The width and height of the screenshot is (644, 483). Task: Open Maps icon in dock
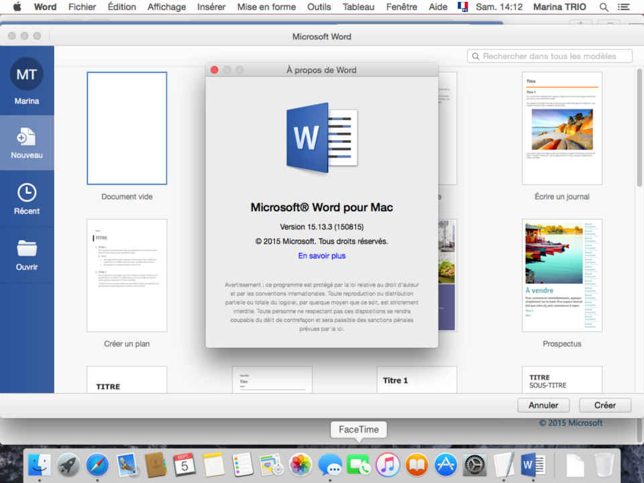point(272,465)
